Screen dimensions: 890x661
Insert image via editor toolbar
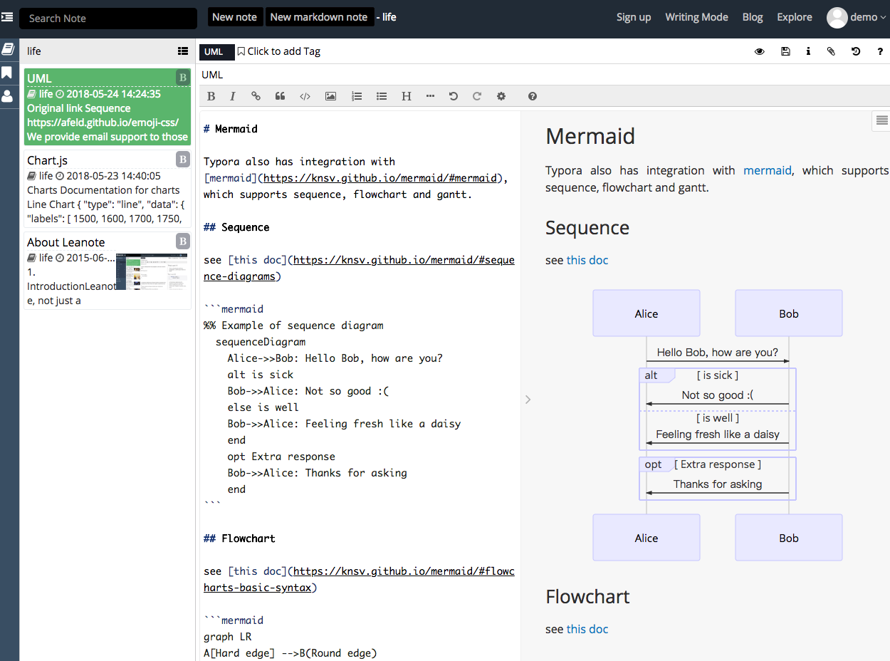[330, 96]
